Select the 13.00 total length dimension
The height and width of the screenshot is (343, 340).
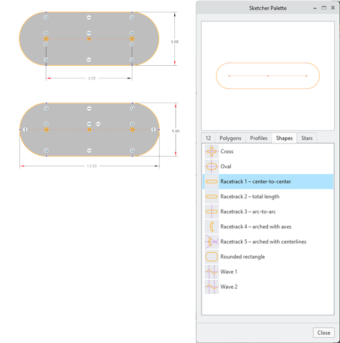point(92,166)
